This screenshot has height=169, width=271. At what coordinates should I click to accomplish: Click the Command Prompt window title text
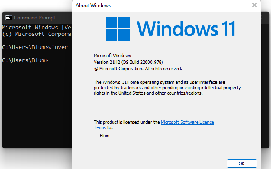tap(35, 18)
